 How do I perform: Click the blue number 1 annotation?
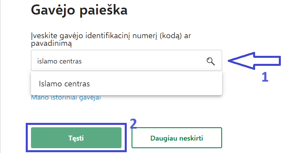pyautogui.click(x=265, y=76)
